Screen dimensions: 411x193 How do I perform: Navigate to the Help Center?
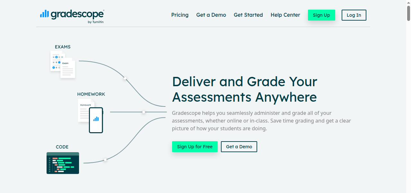(x=285, y=15)
